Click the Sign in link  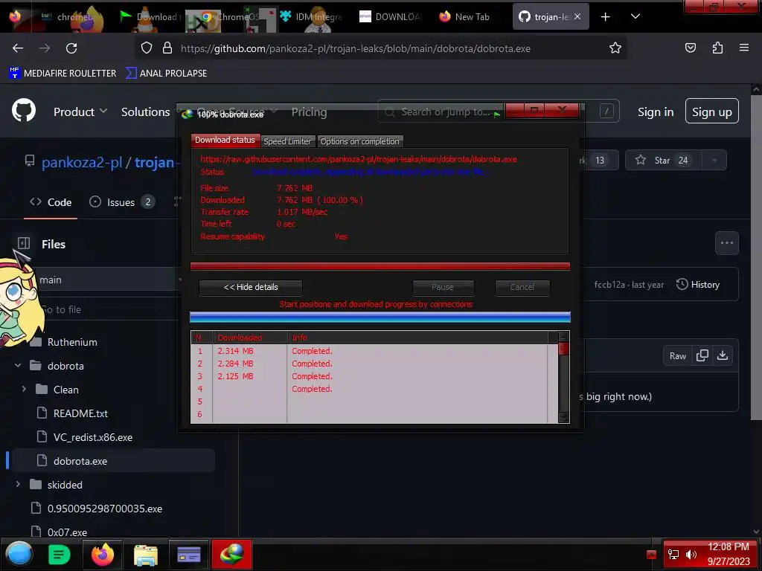pos(656,112)
